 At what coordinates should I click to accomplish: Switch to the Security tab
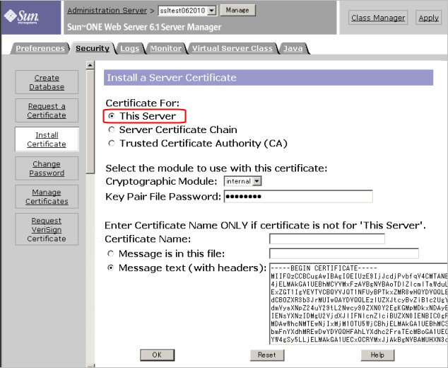93,48
